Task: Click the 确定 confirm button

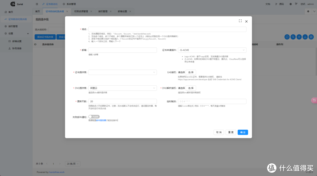Action: [243, 132]
